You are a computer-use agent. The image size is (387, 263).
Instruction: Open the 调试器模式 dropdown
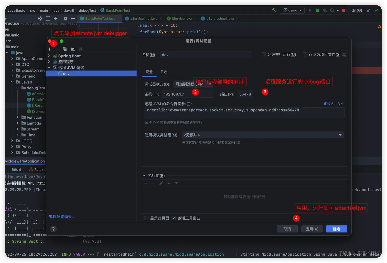[x=193, y=84]
